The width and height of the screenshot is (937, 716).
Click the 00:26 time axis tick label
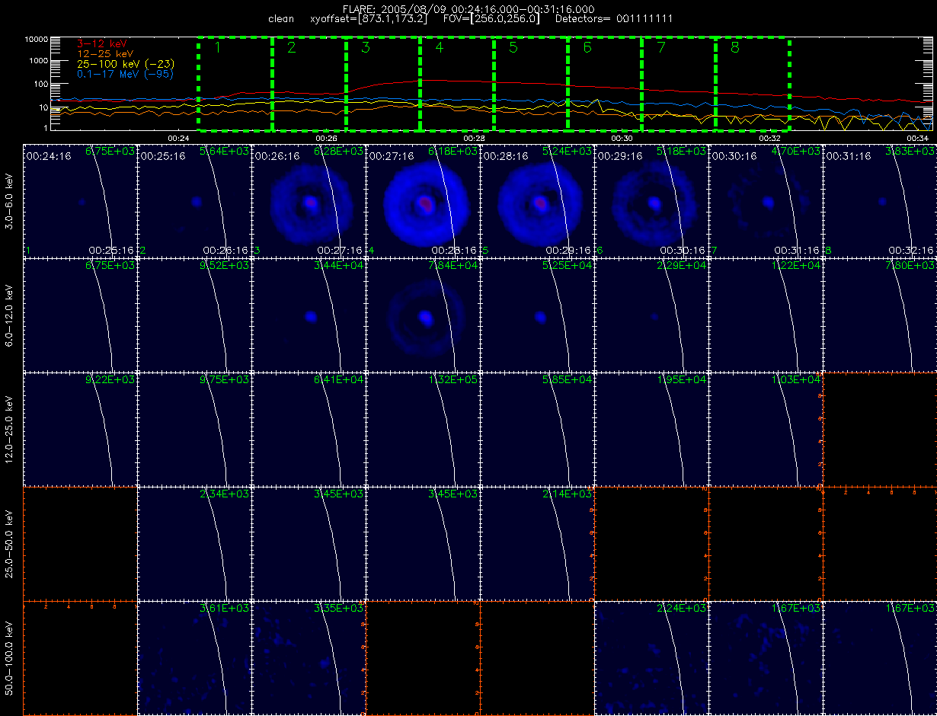[x=326, y=139]
